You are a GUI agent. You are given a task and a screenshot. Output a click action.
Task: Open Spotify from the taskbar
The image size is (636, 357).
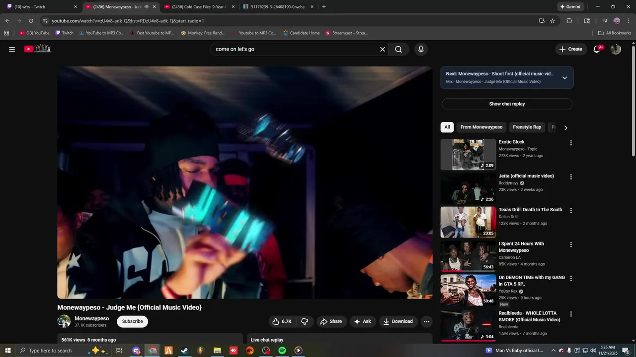coord(282,351)
